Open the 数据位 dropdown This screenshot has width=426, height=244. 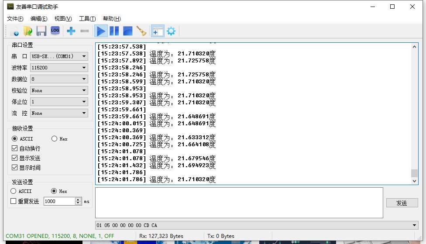tap(59, 79)
